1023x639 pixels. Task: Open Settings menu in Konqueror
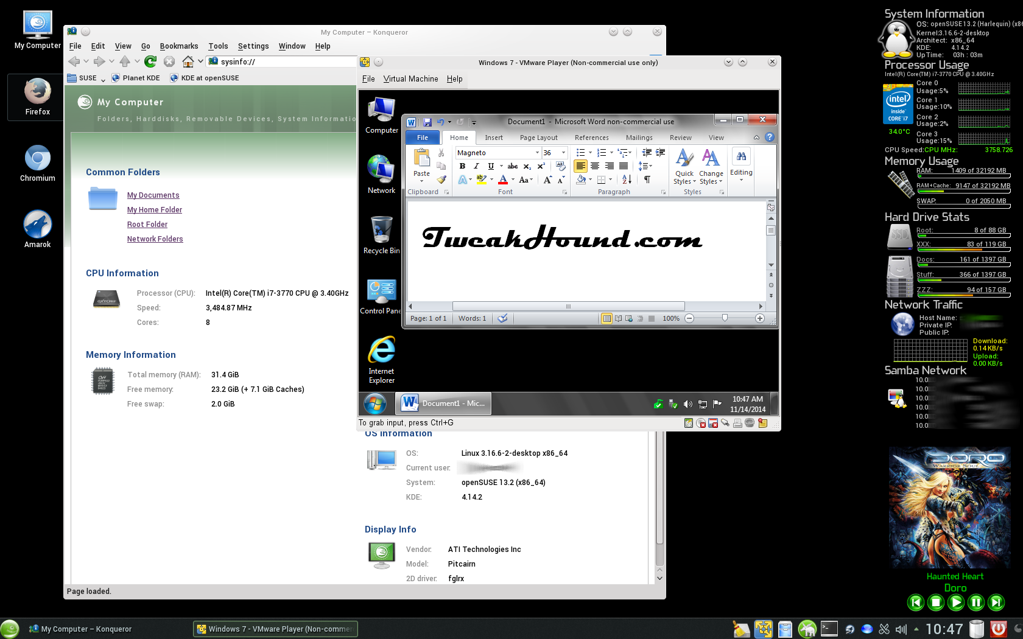(x=253, y=46)
